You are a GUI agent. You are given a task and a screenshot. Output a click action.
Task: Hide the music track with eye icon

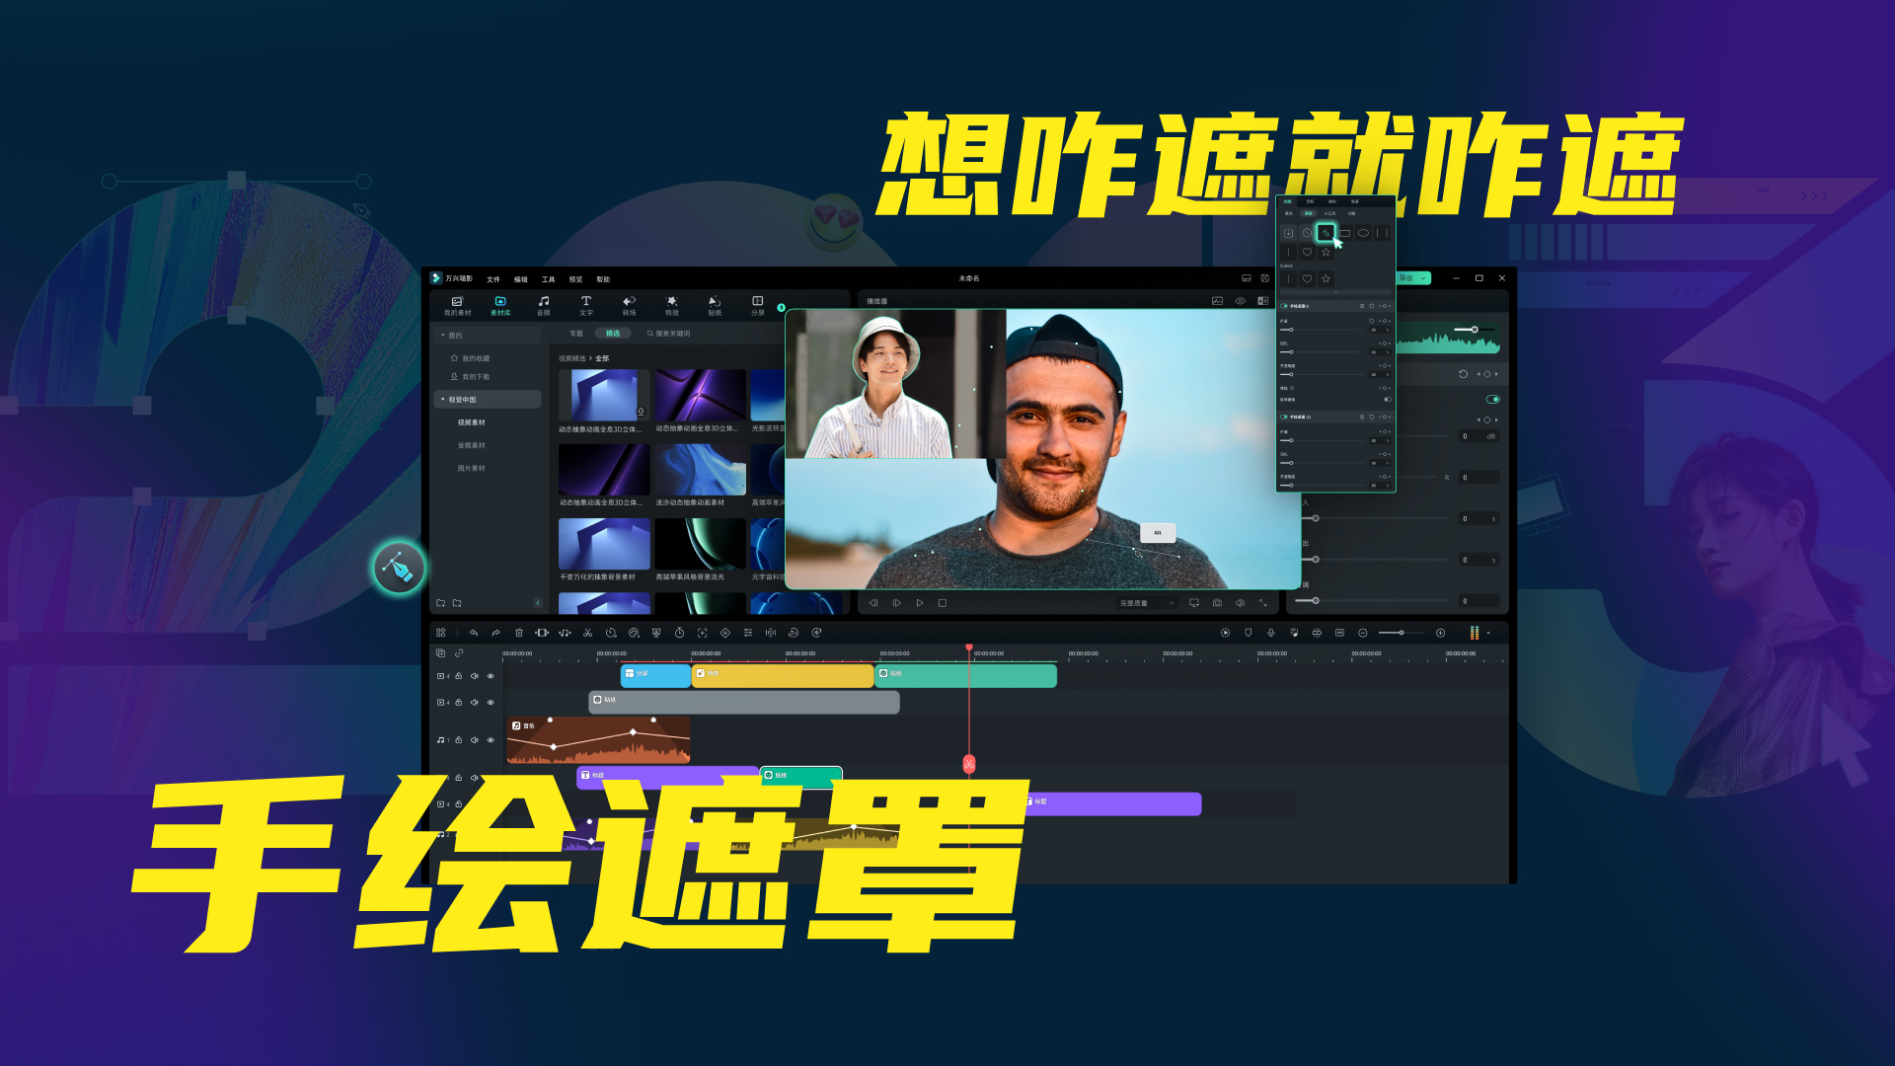click(x=491, y=739)
